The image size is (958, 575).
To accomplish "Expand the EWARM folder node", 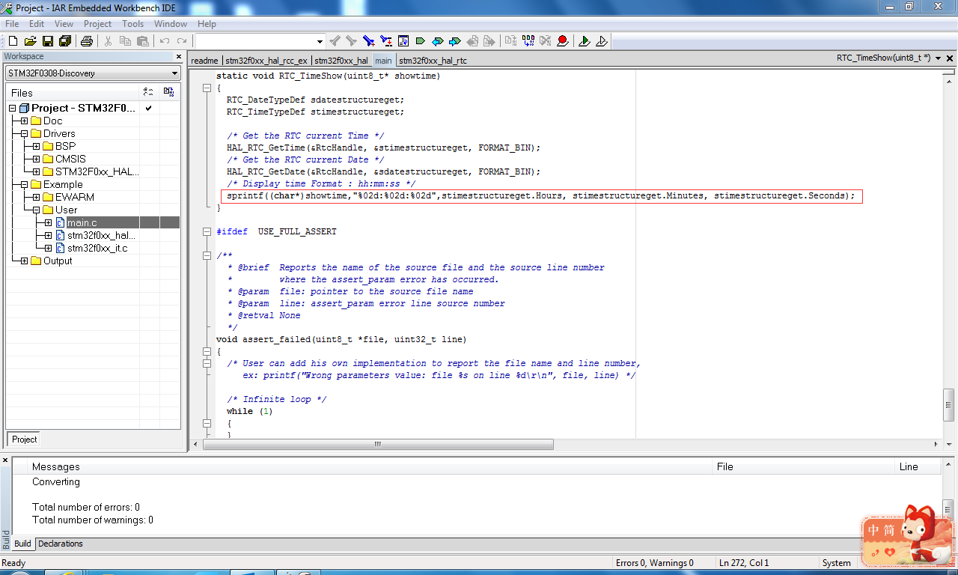I will [36, 197].
